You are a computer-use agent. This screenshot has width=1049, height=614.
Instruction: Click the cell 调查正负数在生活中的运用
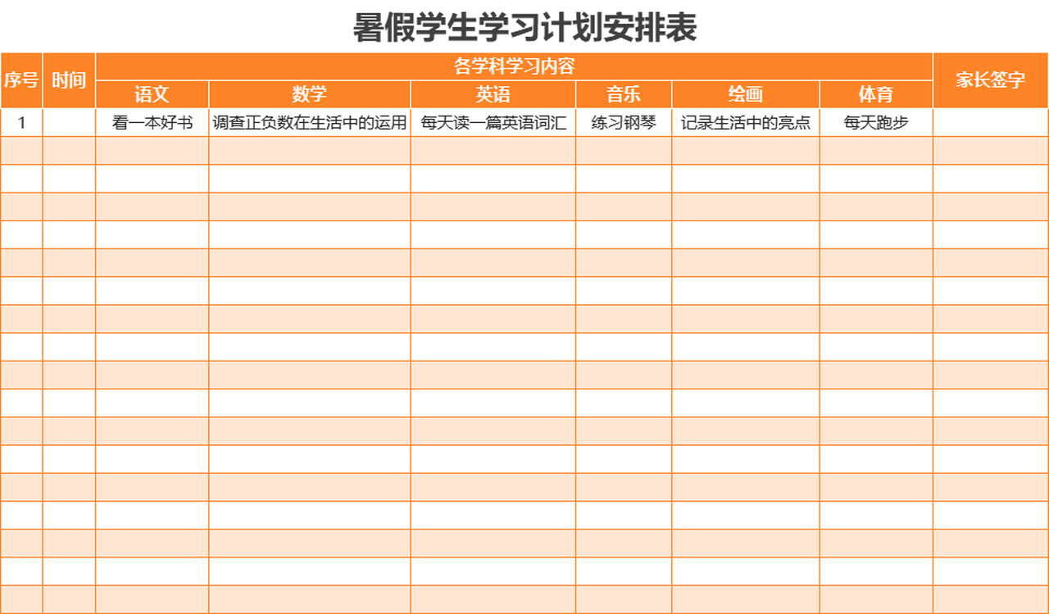tap(310, 123)
